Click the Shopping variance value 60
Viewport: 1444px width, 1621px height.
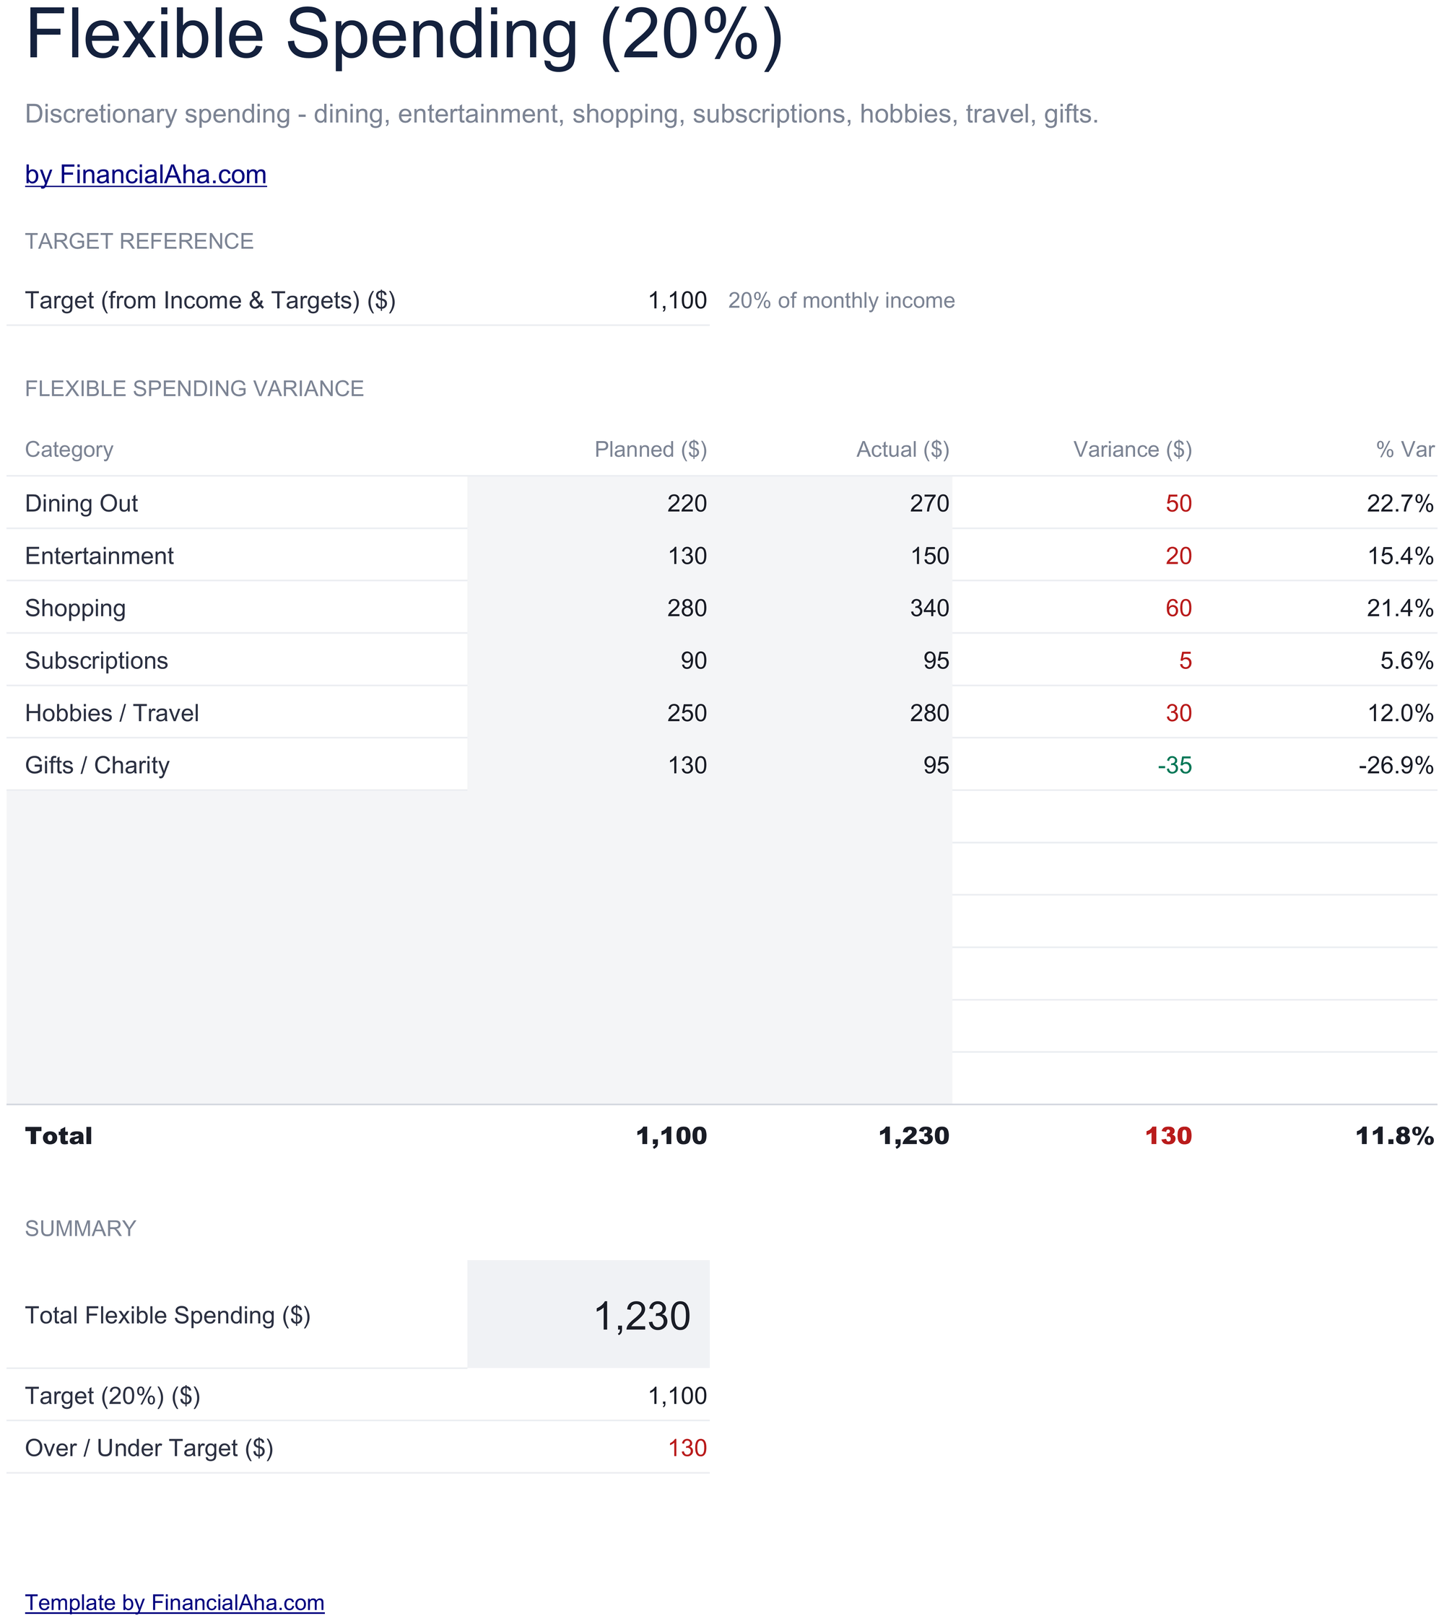[x=1178, y=608]
